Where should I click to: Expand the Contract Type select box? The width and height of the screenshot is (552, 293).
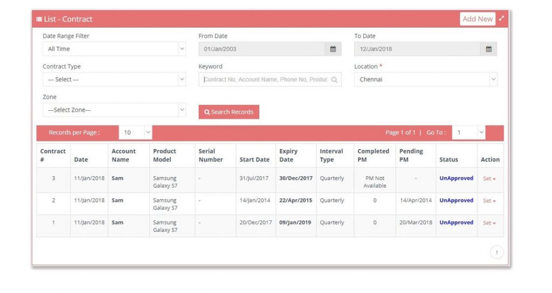pyautogui.click(x=114, y=80)
